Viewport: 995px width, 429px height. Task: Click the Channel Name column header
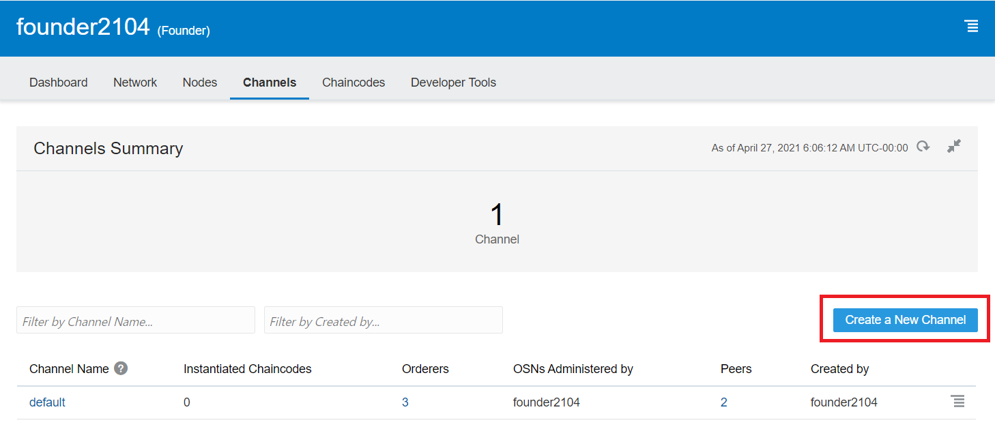(69, 369)
